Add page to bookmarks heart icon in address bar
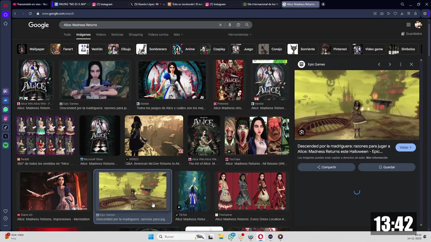This screenshot has width=431, height=242. 395,13
